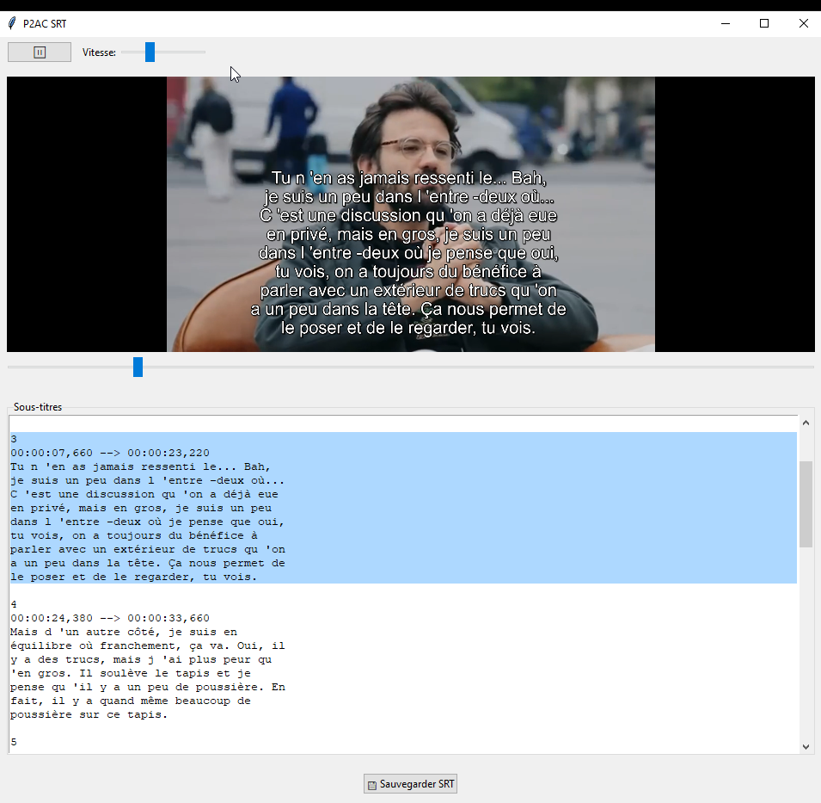Place cursor in timestamp 00:00:07,660 line
The height and width of the screenshot is (803, 821).
[x=110, y=453]
